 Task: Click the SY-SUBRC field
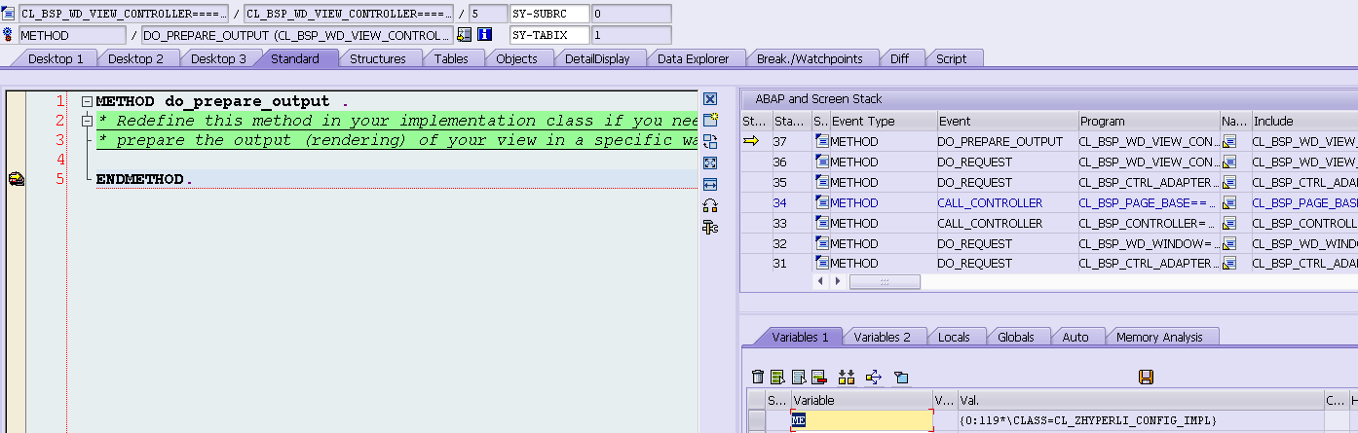point(550,14)
